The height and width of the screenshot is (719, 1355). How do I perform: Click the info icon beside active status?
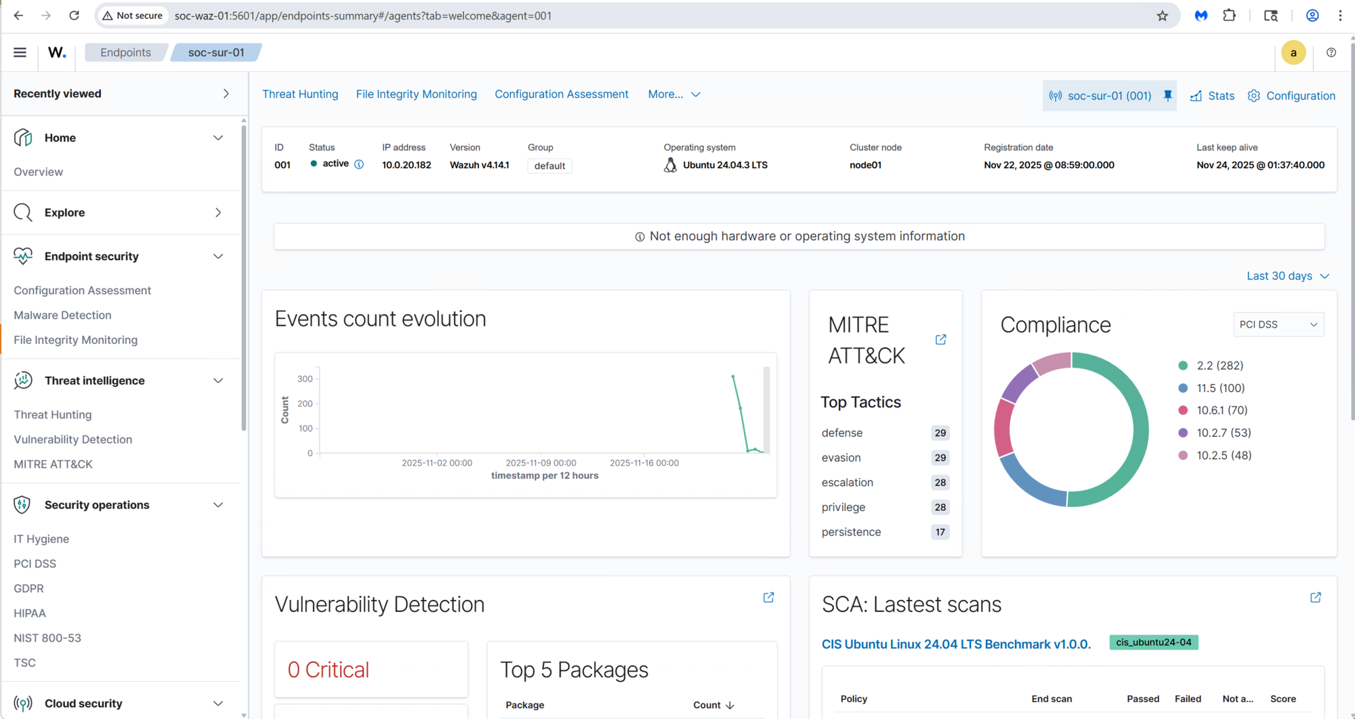359,165
